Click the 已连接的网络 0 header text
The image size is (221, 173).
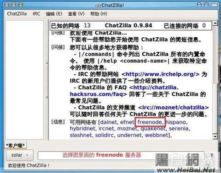185,26
